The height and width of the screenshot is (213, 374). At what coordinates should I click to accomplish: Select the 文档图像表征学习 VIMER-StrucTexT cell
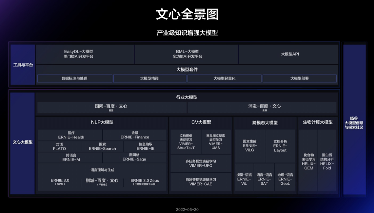point(186,142)
